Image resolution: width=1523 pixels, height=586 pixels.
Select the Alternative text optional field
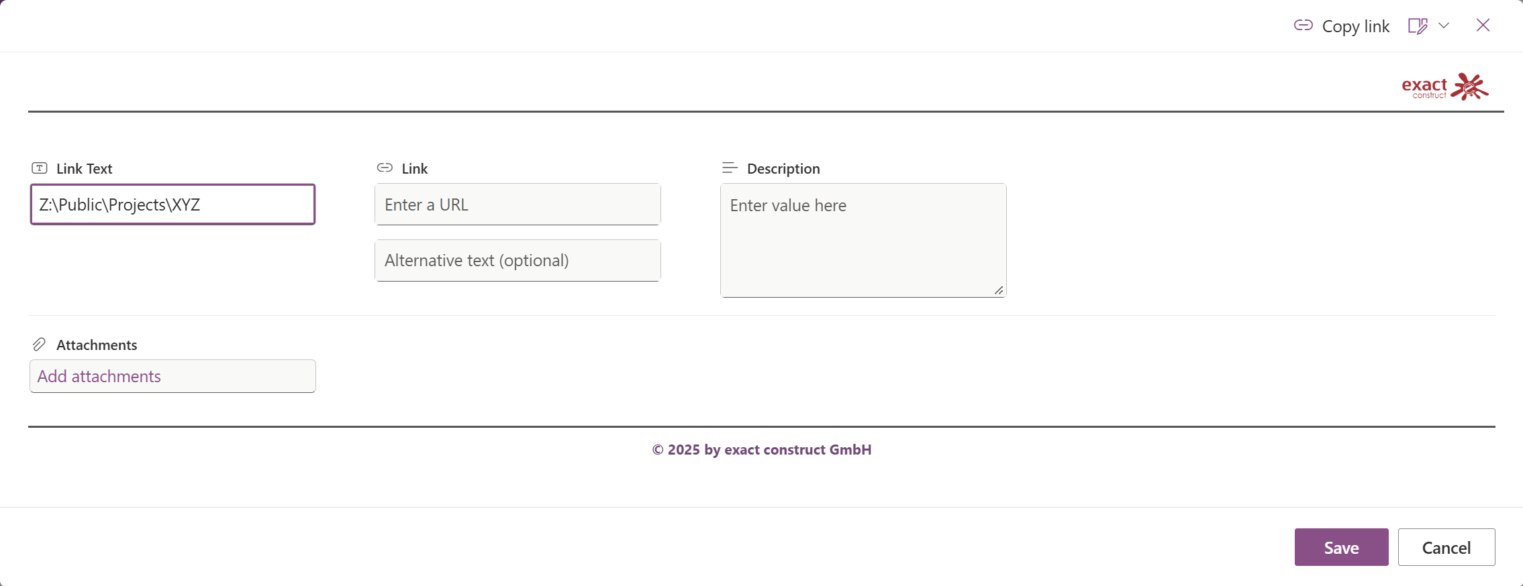coord(518,261)
